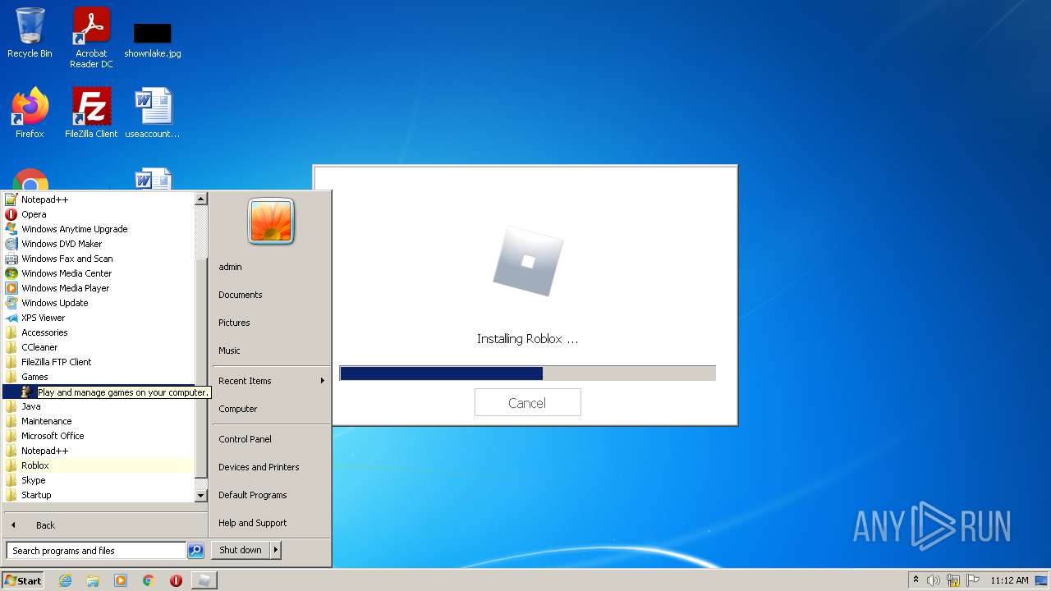The image size is (1051, 591).
Task: Open Chrome from the taskbar
Action: (x=149, y=580)
